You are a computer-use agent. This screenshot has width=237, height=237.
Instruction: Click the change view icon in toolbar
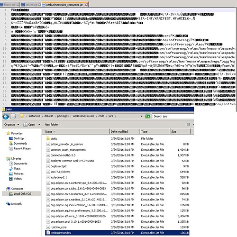click(188, 125)
